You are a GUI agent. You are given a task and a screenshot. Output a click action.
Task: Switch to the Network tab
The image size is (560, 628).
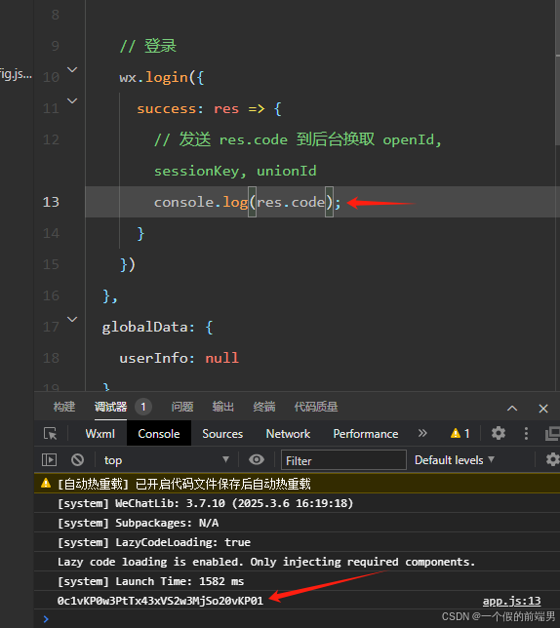tap(288, 434)
